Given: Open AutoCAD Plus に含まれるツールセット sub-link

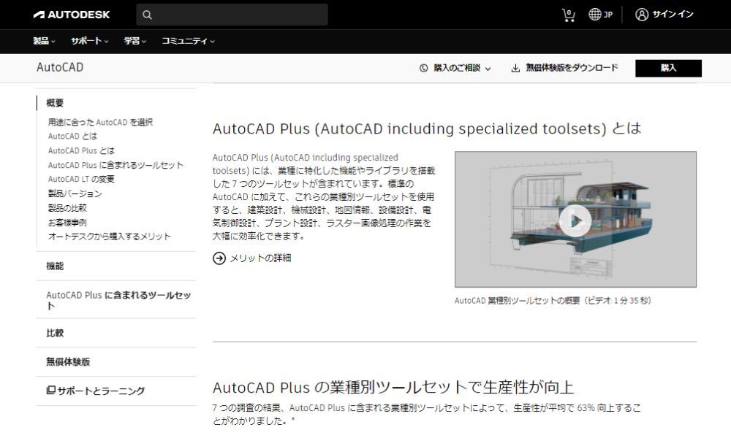Looking at the screenshot, I should (x=115, y=165).
